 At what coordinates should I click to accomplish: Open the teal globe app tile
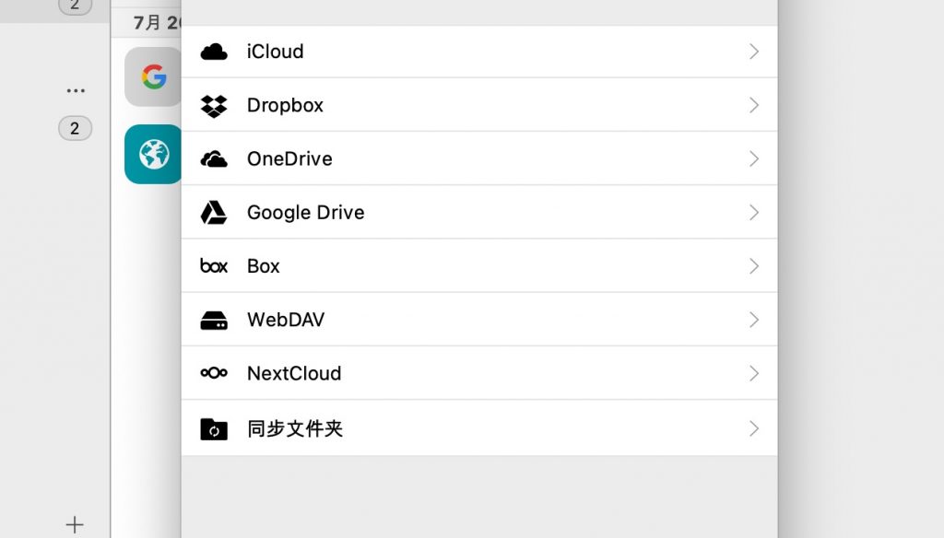(x=153, y=154)
